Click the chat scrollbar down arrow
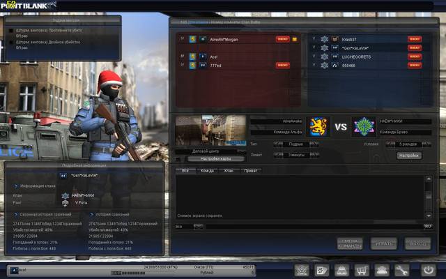The image size is (446, 279). (x=429, y=216)
